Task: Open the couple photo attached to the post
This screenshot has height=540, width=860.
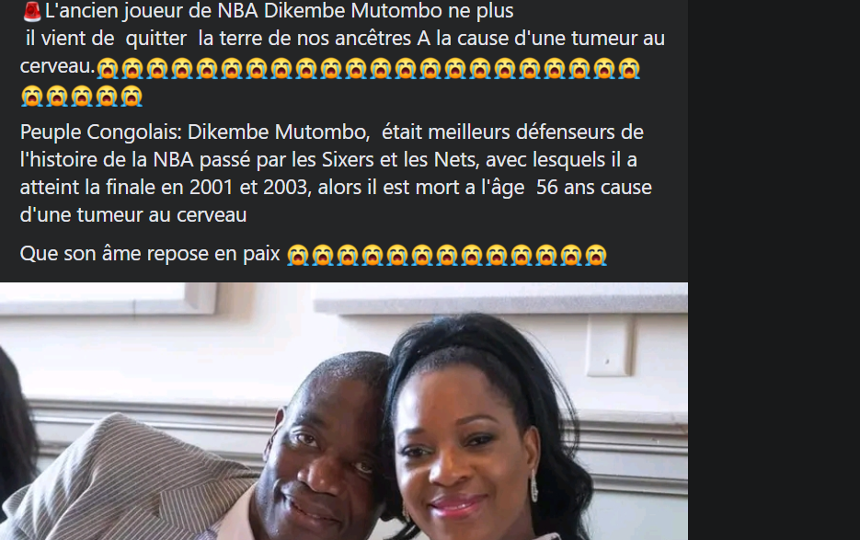Action: (344, 411)
